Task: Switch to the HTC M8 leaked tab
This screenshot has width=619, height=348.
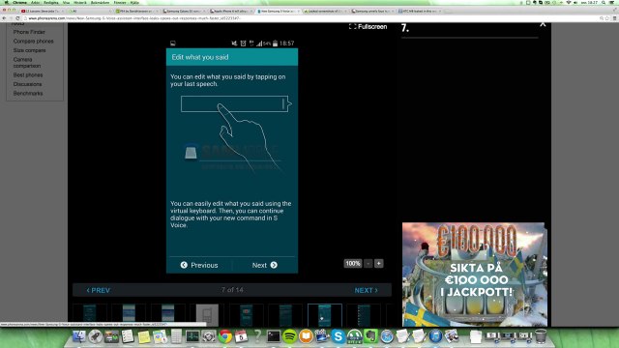Action: click(419, 11)
